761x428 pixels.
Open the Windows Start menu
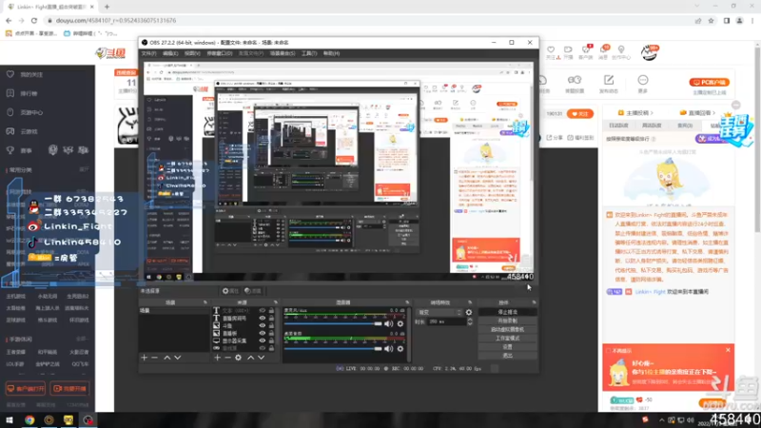10,419
